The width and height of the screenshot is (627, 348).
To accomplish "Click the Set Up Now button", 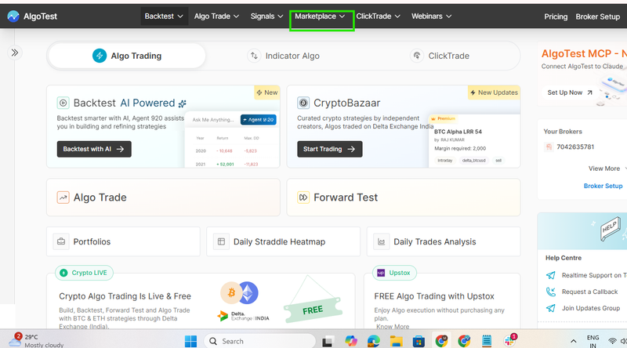I will point(570,92).
